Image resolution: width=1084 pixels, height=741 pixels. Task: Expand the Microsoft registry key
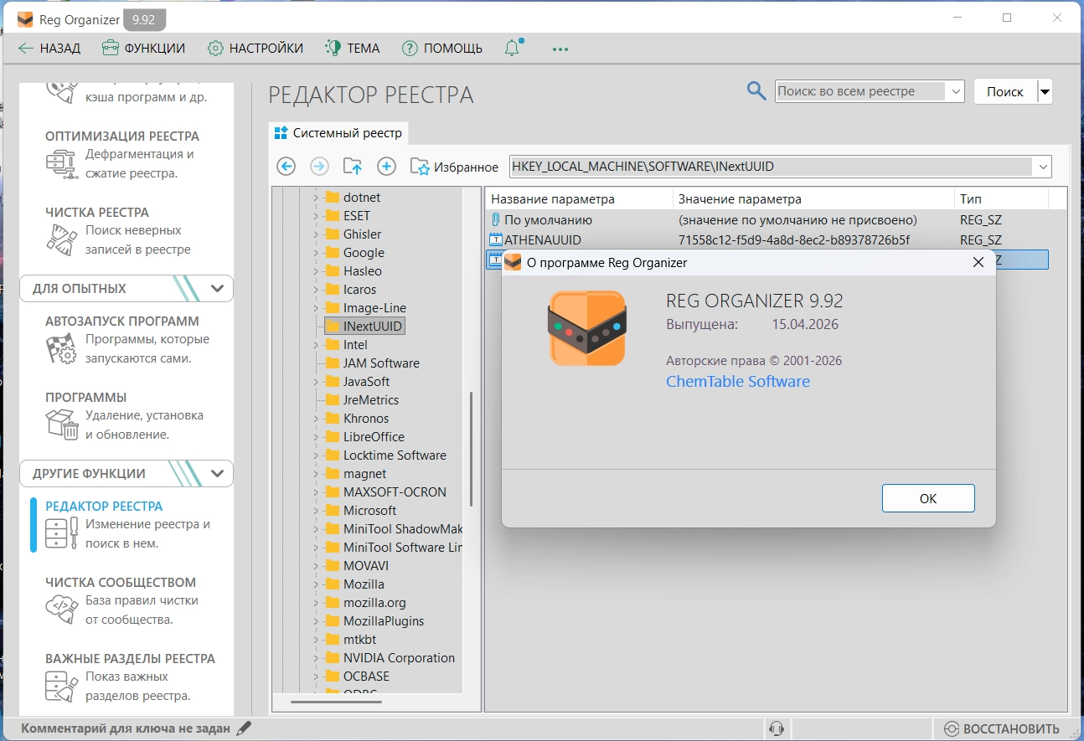[316, 511]
